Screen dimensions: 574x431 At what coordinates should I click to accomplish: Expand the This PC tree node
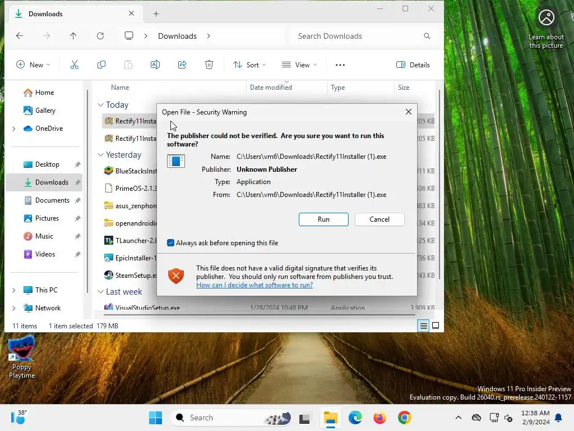coord(14,290)
